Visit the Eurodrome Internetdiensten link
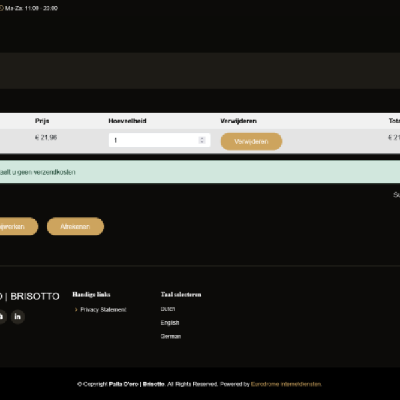The height and width of the screenshot is (400, 400). pos(286,384)
